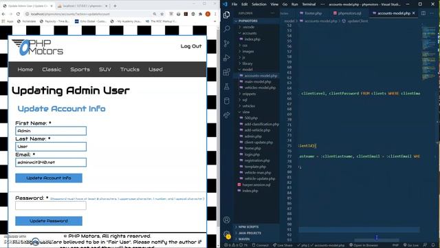Viewport: 440px width, 248px height.
Task: Click Go Live in VS Code status bar
Action: click(411, 245)
